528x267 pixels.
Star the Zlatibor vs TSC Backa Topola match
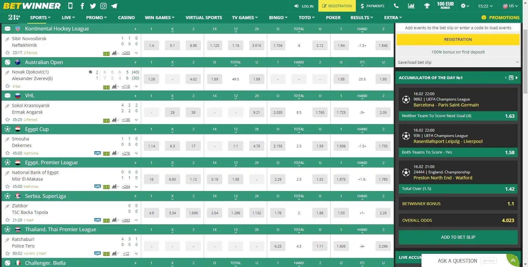click(x=8, y=220)
